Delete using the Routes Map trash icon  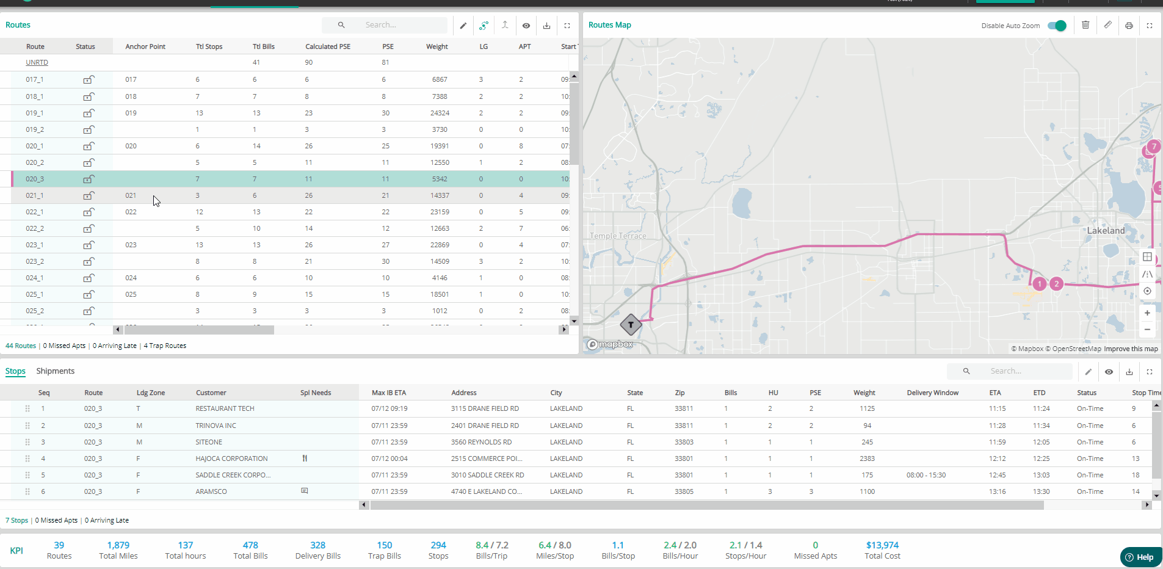(x=1085, y=25)
